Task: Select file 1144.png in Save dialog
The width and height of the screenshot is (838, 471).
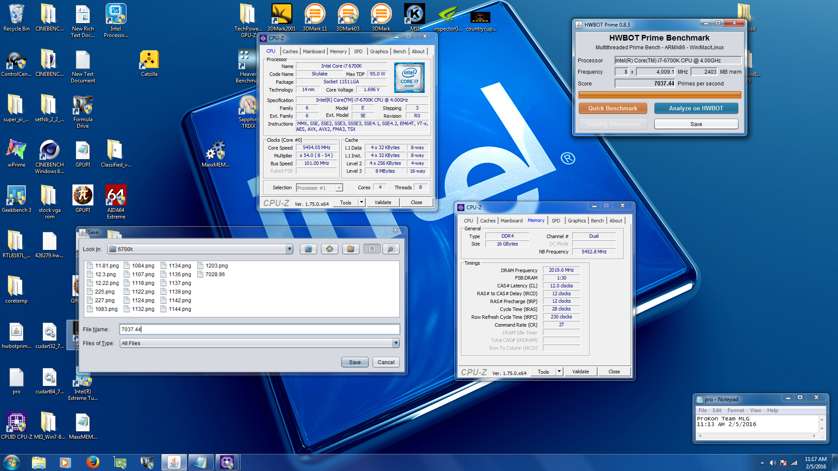Action: point(176,309)
